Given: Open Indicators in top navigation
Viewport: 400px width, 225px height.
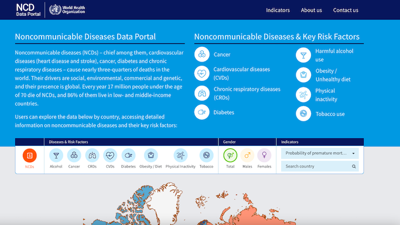Looking at the screenshot, I should [x=278, y=10].
